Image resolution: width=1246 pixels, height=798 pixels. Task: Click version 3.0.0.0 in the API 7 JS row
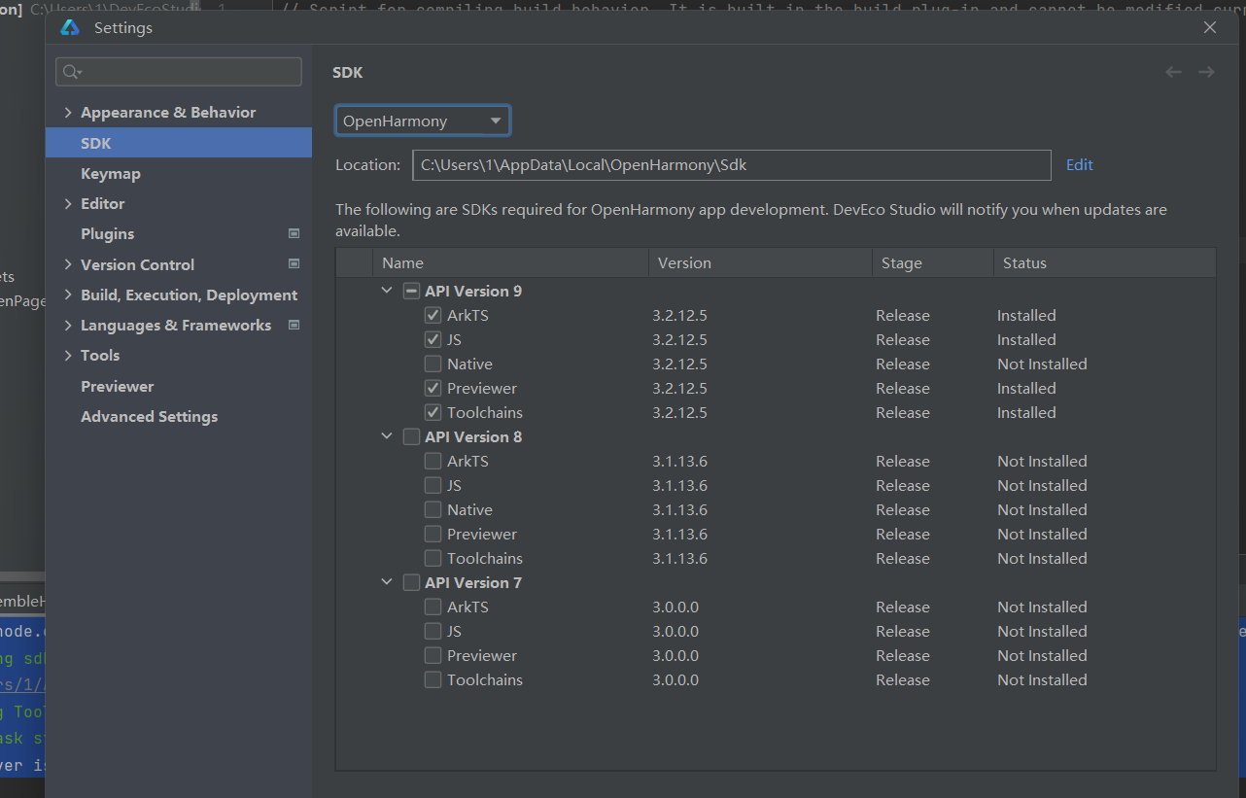click(675, 631)
